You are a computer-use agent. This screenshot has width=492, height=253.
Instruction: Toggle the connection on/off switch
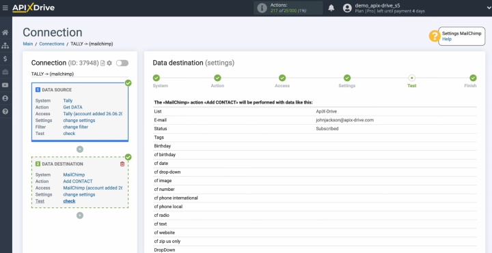click(x=122, y=63)
